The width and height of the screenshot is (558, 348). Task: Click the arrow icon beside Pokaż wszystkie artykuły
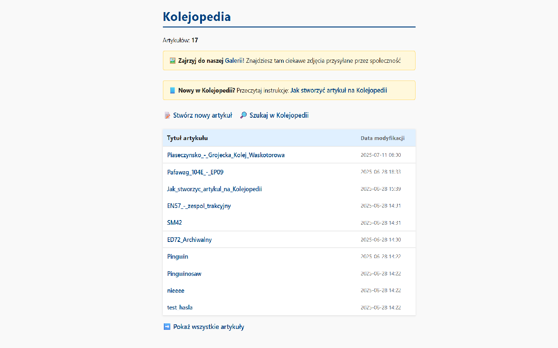tap(167, 327)
